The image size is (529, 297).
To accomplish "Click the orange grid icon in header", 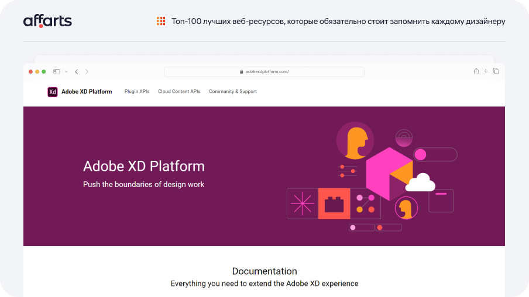I will pyautogui.click(x=161, y=21).
